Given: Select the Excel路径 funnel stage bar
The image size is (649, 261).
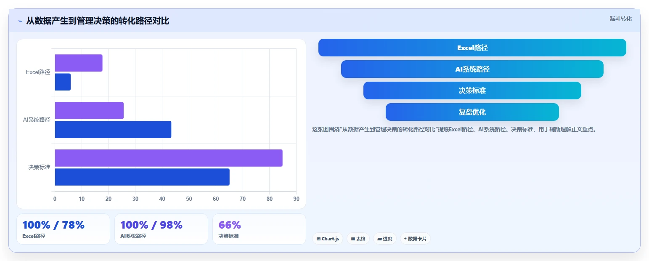Looking at the screenshot, I should (472, 48).
